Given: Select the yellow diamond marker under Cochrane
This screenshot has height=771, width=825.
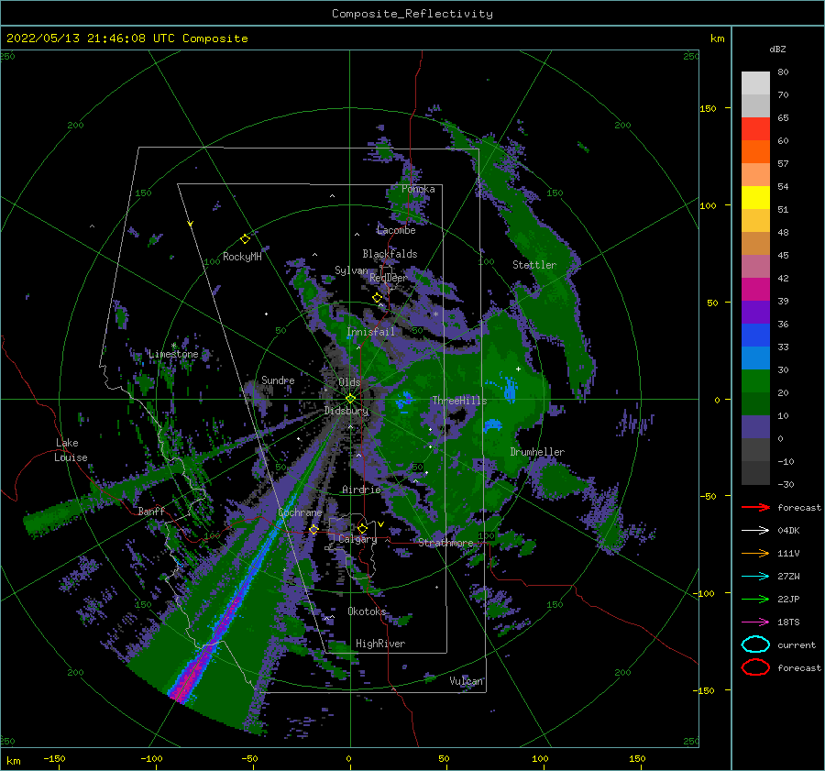Looking at the screenshot, I should 313,529.
